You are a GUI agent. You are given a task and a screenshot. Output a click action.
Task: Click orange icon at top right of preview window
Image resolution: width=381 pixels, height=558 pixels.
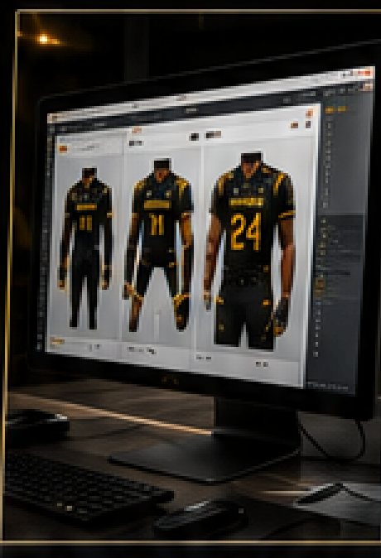click(309, 113)
